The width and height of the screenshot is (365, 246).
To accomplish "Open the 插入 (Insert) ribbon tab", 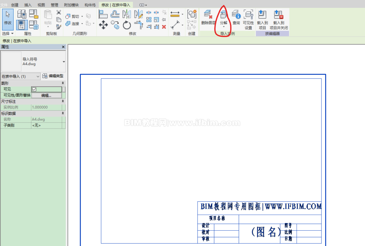I will point(28,5).
